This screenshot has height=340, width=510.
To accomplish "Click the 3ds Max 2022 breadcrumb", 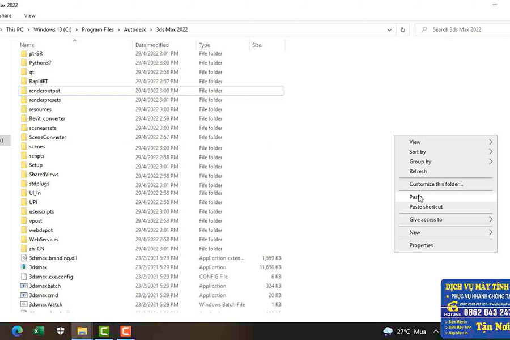I will click(x=172, y=29).
